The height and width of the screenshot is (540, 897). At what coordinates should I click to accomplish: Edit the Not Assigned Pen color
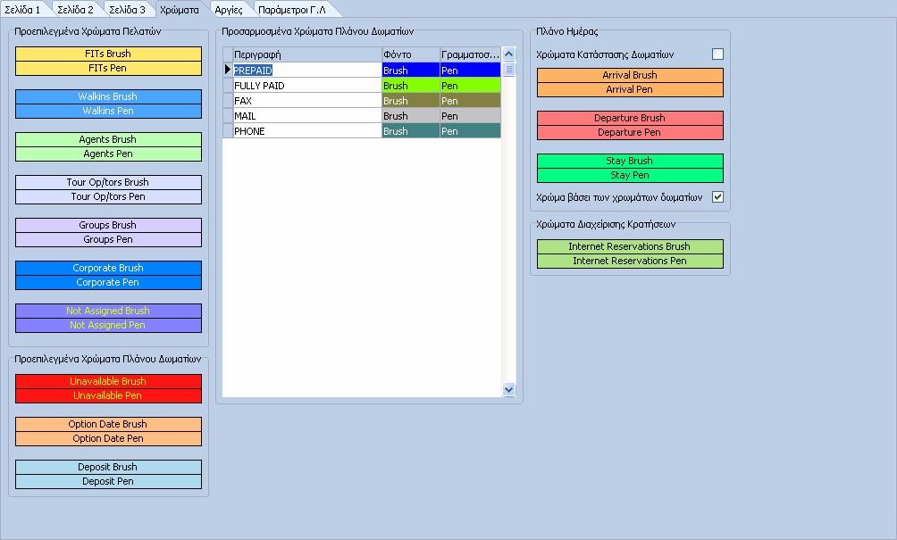coord(108,325)
